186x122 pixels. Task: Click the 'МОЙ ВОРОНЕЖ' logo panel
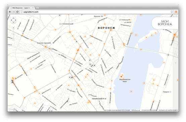click(165, 23)
